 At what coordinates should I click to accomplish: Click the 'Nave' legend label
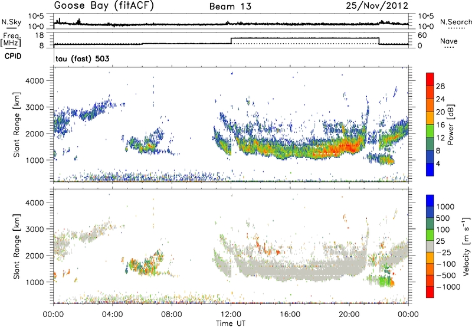[449, 41]
